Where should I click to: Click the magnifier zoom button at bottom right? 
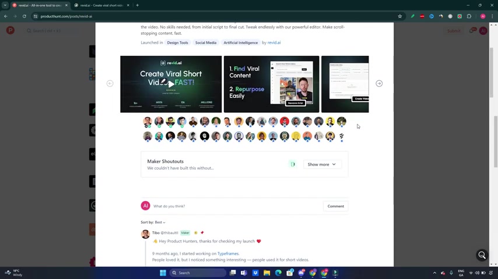[482, 255]
